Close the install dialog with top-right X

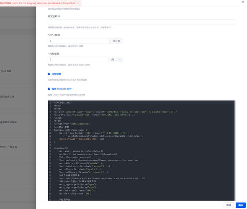click(x=243, y=2)
